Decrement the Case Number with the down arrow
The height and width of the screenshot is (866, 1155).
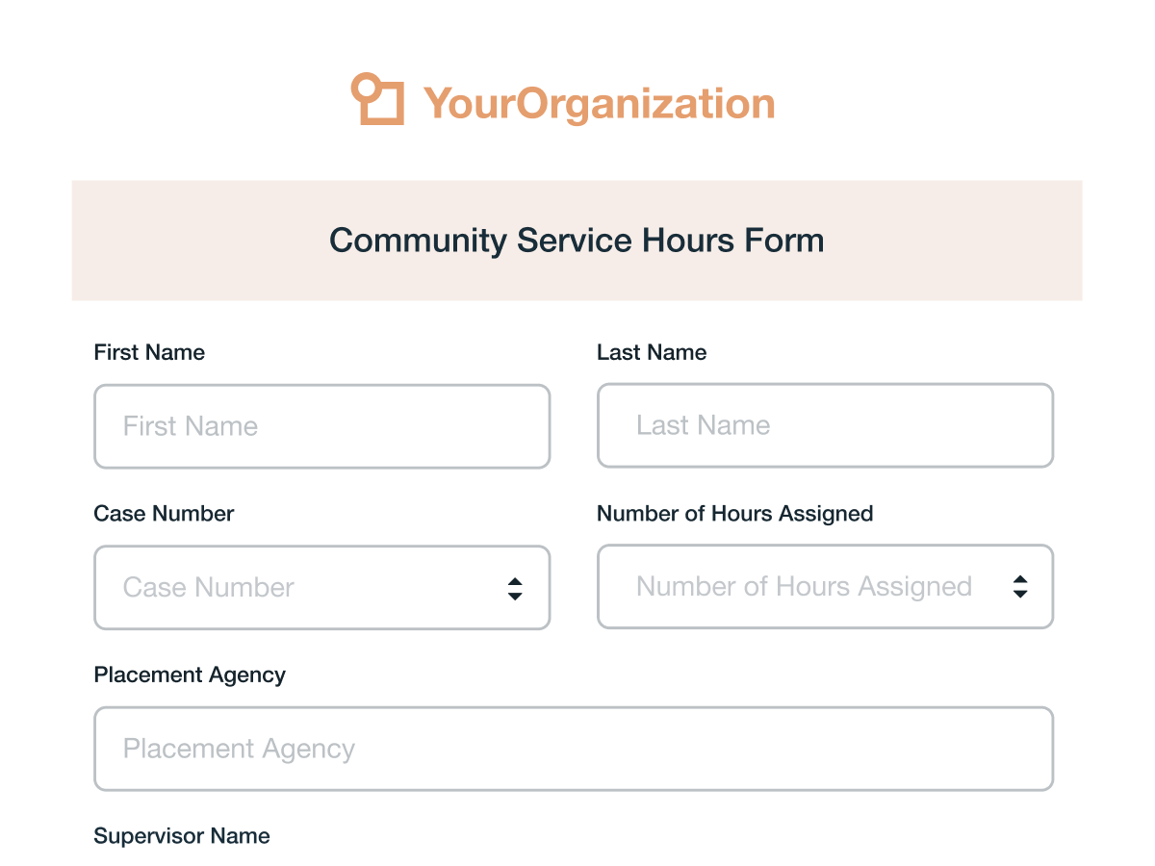[x=515, y=594]
